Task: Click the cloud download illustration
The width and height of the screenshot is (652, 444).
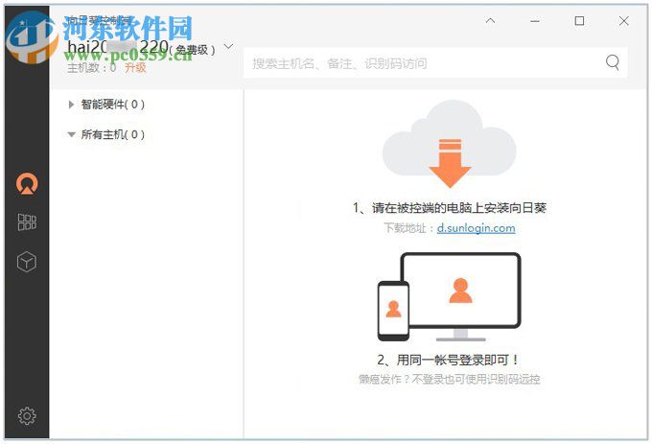Action: point(450,144)
